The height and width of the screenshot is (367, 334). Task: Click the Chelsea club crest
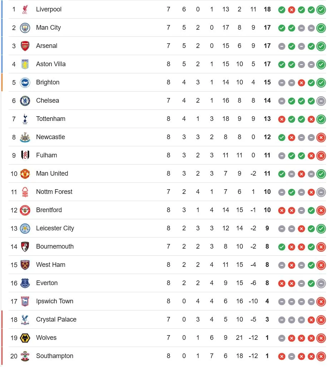tap(24, 101)
